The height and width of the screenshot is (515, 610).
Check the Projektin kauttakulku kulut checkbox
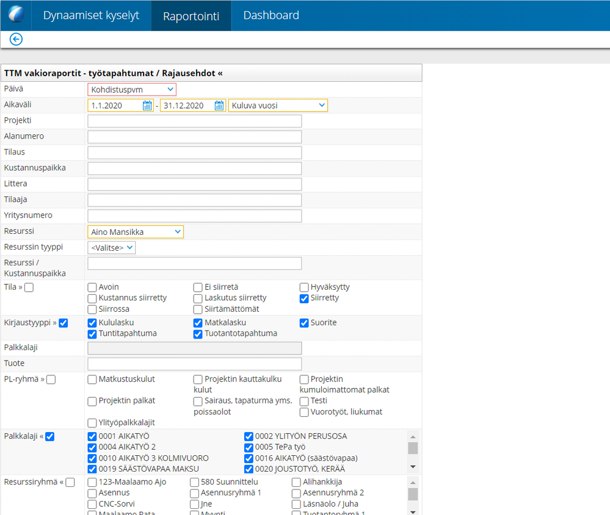click(198, 380)
